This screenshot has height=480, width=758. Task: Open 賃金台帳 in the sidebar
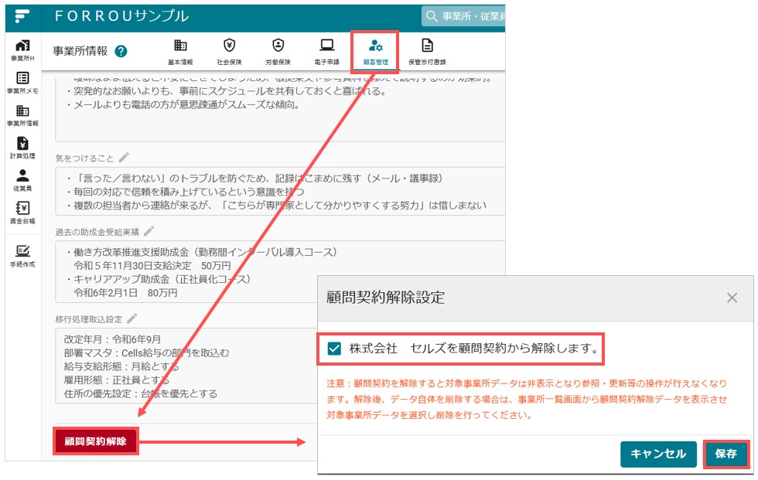tap(22, 213)
